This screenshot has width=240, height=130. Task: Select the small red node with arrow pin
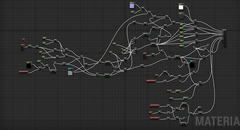[24, 40]
